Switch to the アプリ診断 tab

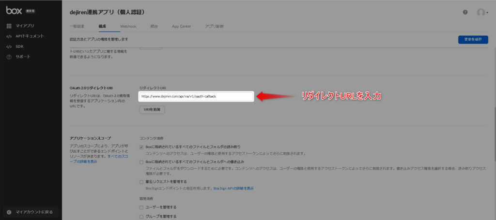pos(214,27)
